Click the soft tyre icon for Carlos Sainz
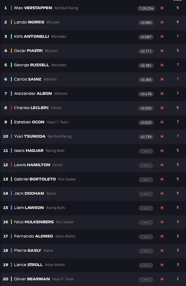 pyautogui.click(x=162, y=79)
